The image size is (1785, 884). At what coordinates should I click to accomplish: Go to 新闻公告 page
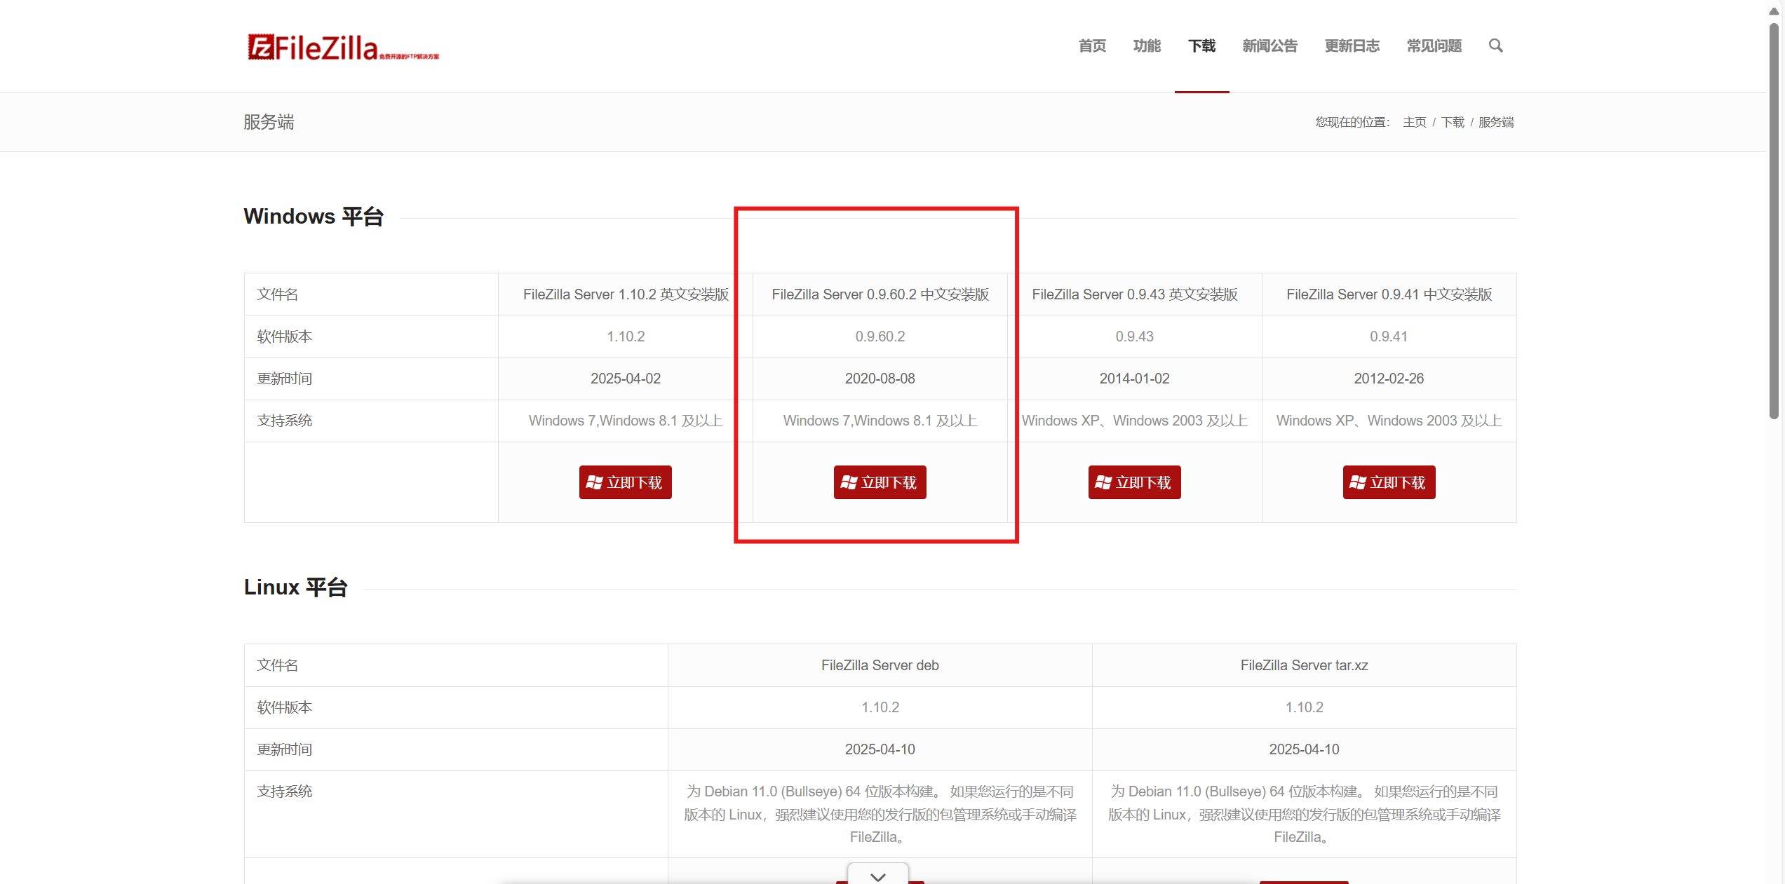pyautogui.click(x=1269, y=46)
